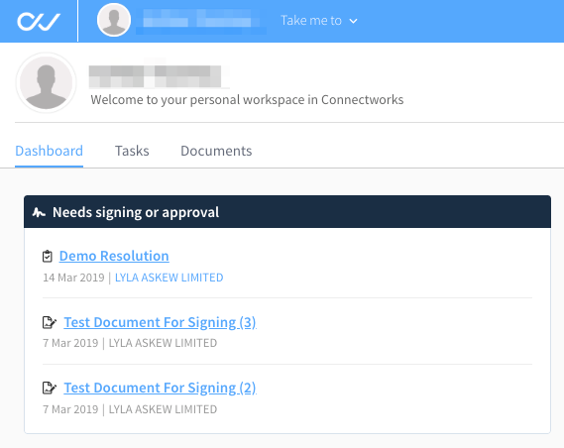Open the Tasks tab

tap(132, 151)
